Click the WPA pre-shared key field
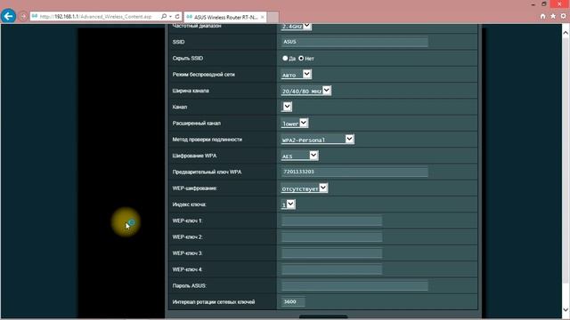This screenshot has height=320, width=570. (354, 172)
